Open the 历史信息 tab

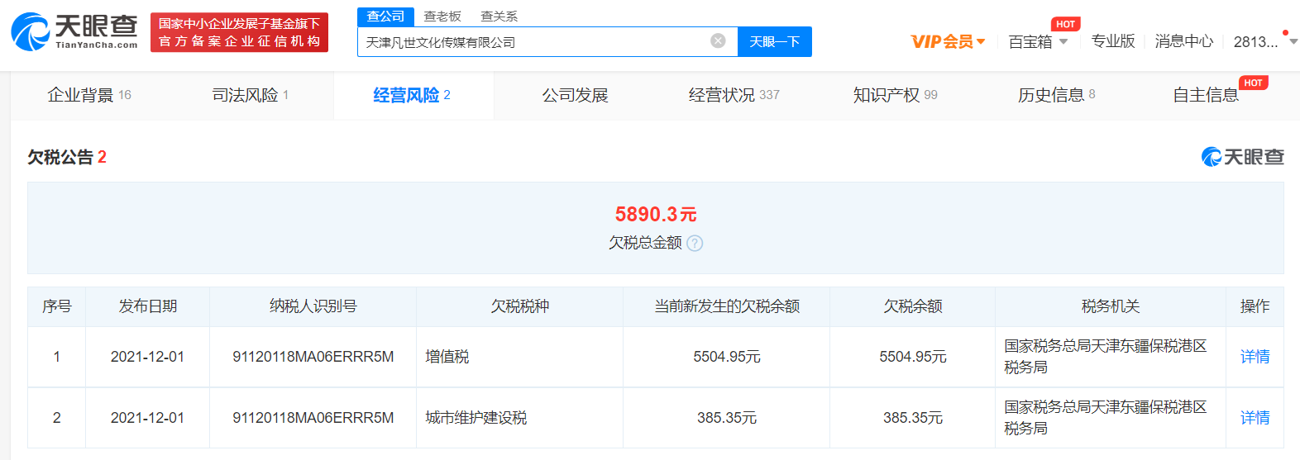click(x=1057, y=95)
